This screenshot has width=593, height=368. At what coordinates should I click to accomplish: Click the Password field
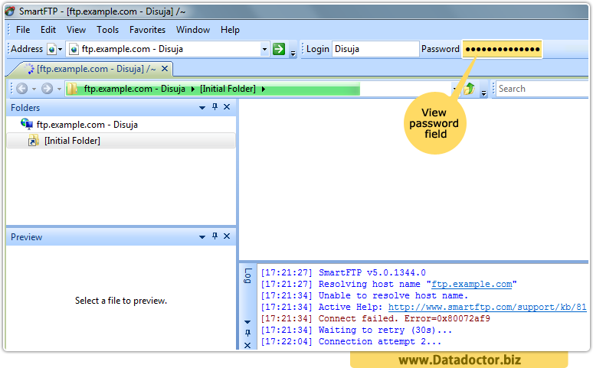(503, 49)
